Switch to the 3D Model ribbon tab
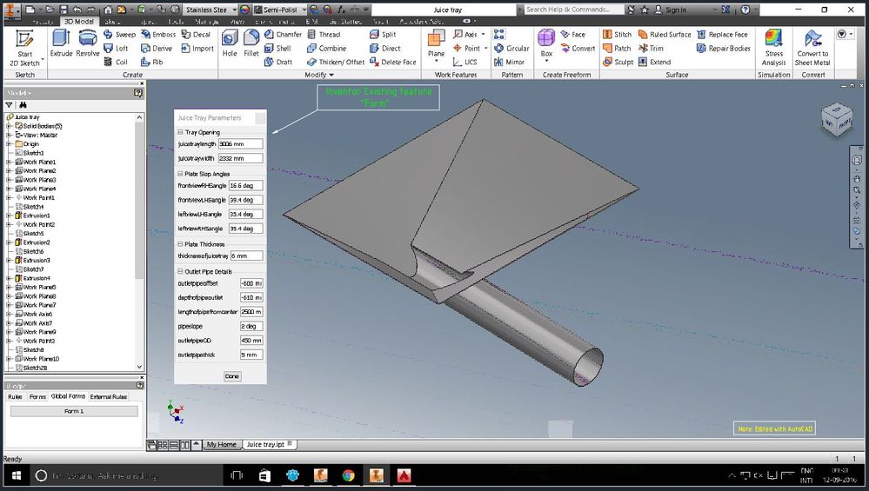Viewport: 869px width, 491px height. coord(78,21)
